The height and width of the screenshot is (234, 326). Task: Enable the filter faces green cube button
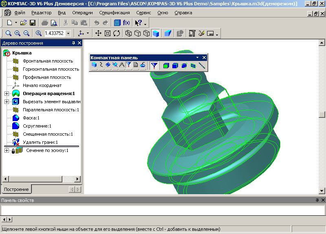pyautogui.click(x=166, y=66)
